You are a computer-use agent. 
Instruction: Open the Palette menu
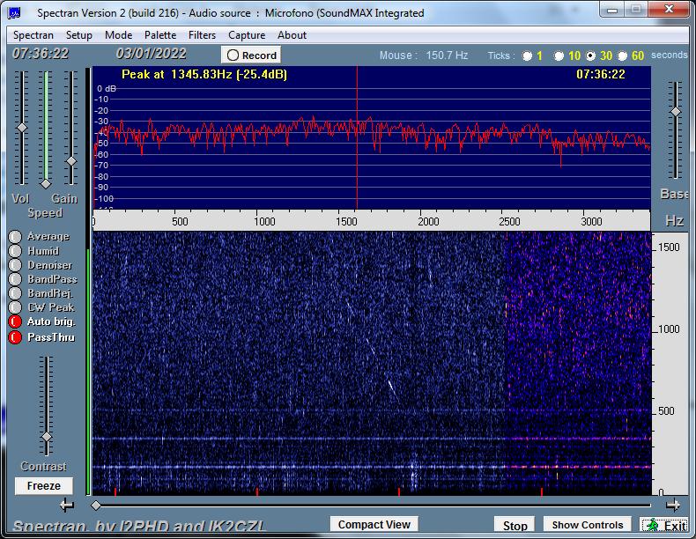[x=160, y=35]
